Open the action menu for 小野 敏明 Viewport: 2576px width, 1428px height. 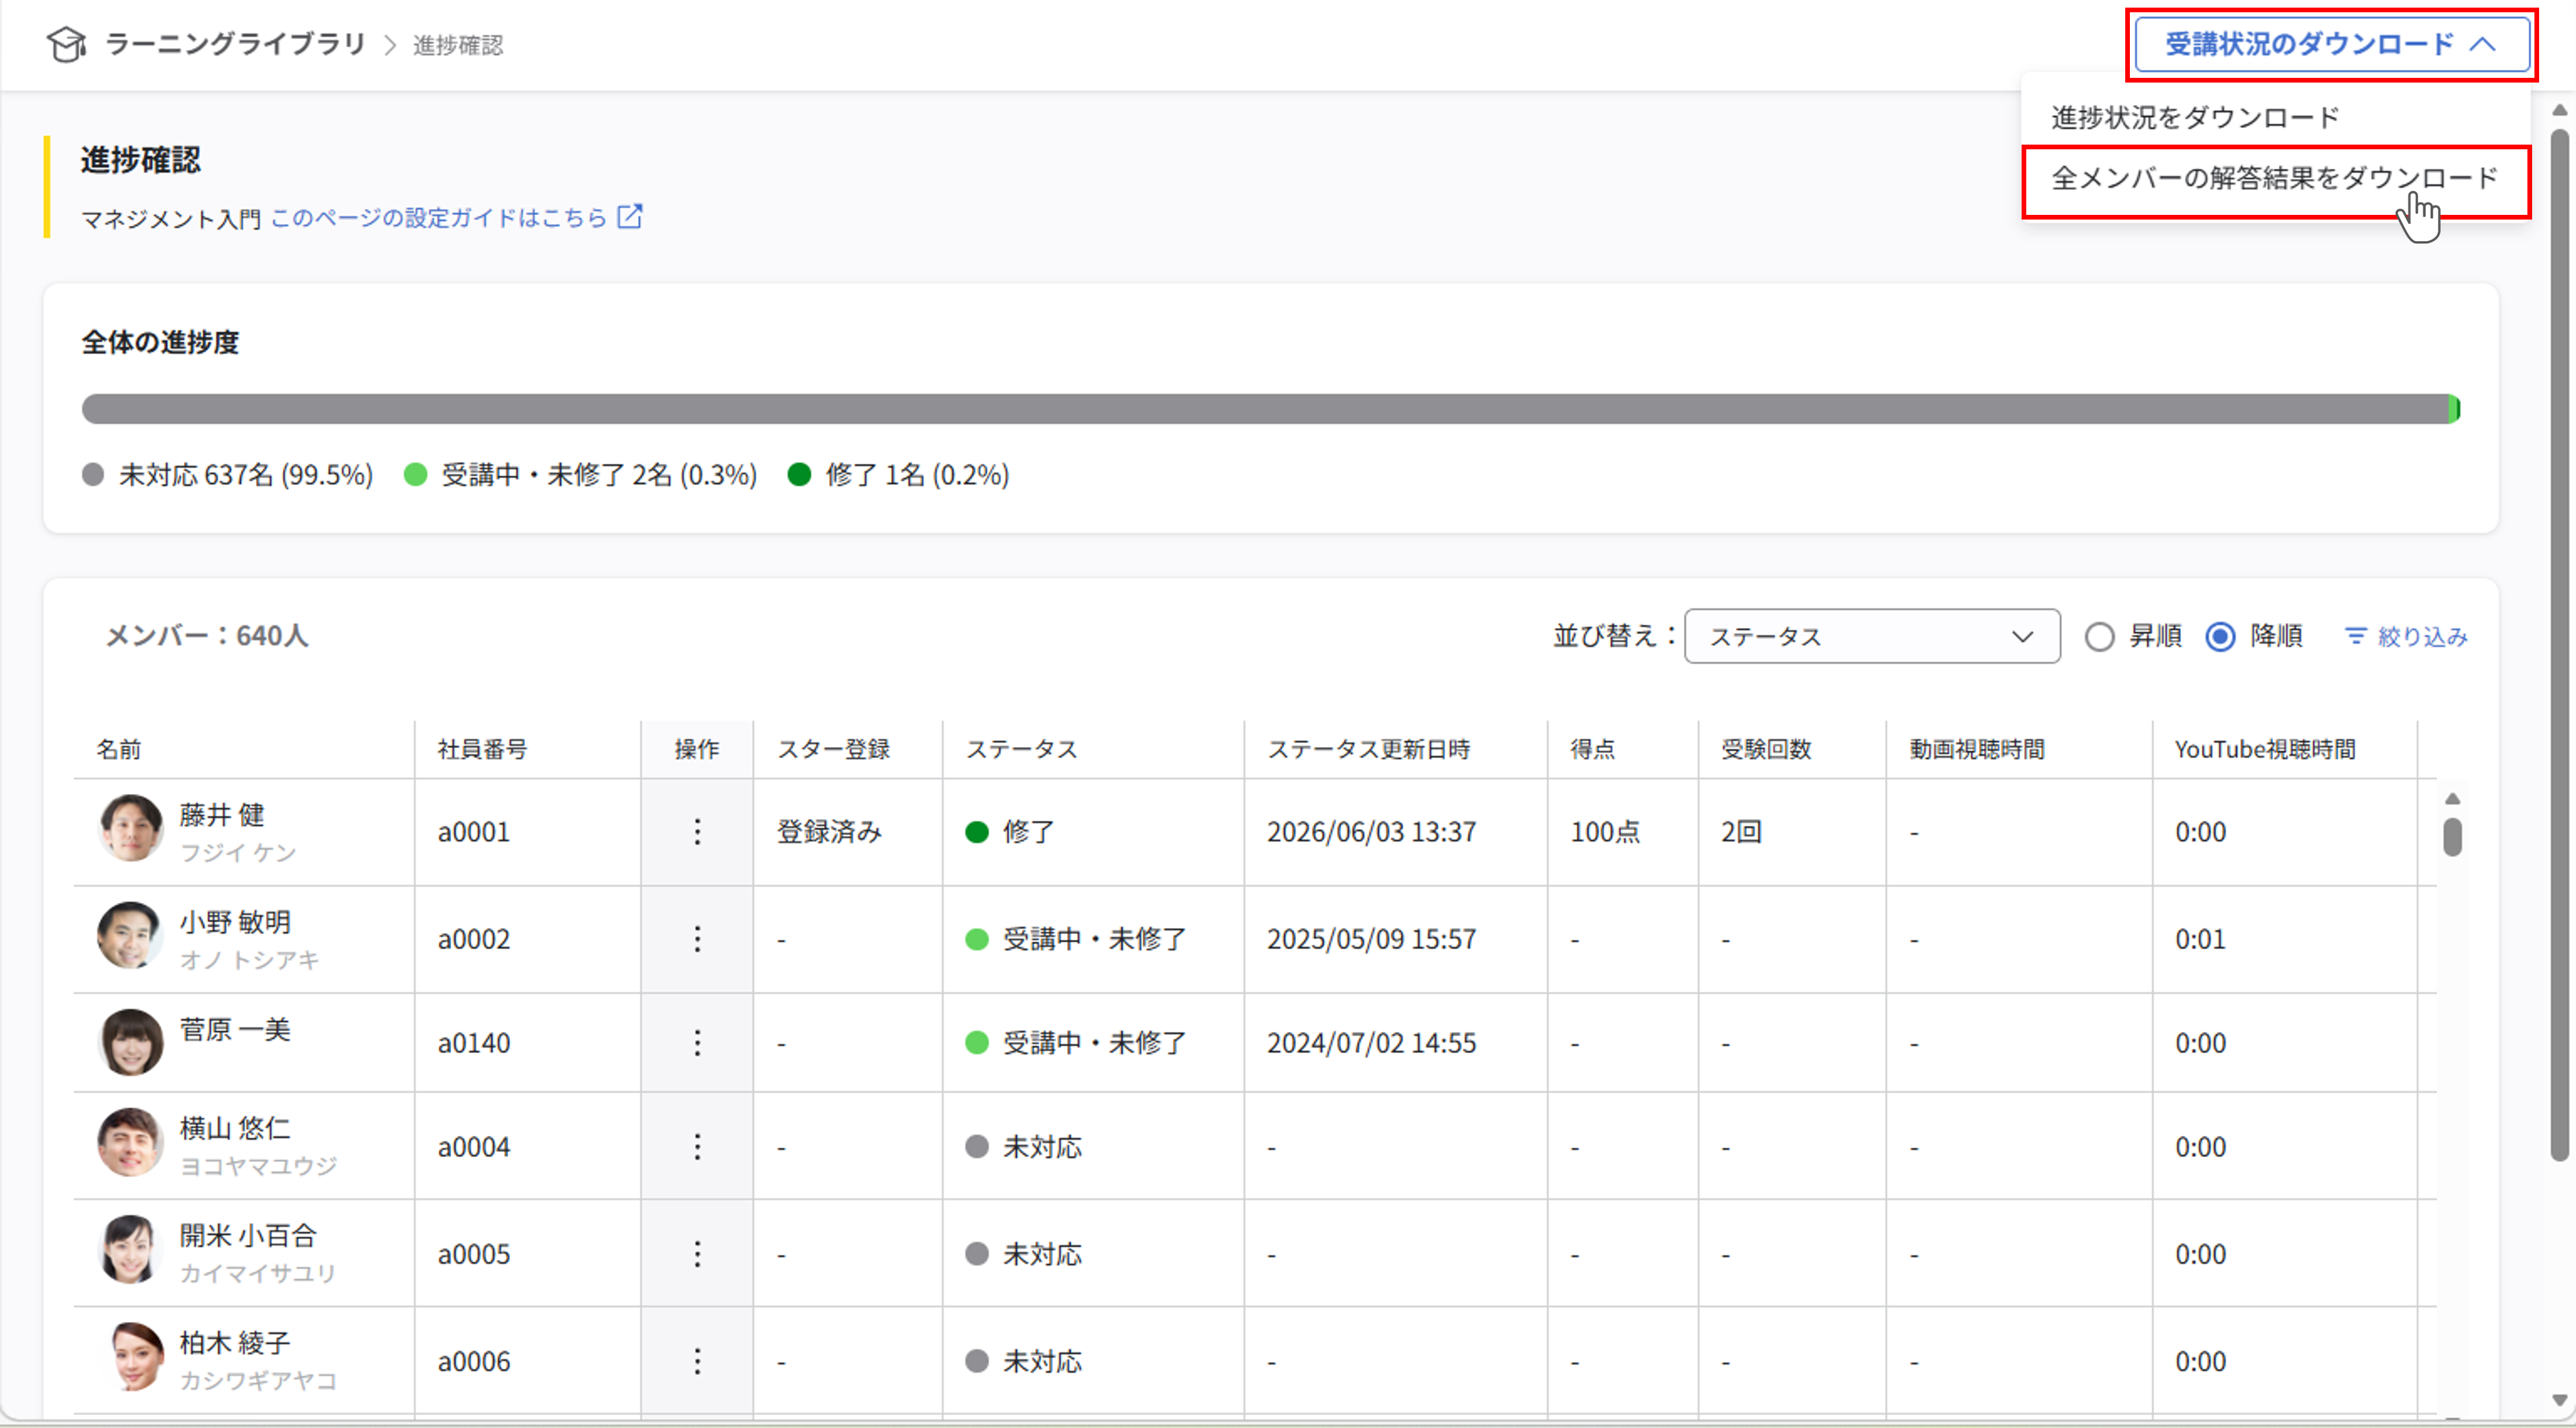pyautogui.click(x=697, y=938)
